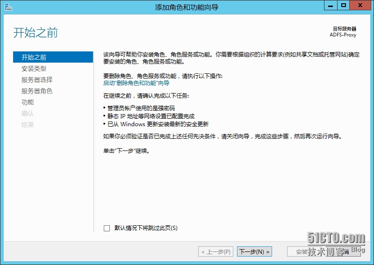Switch to the 服务器角色 step

point(37,91)
